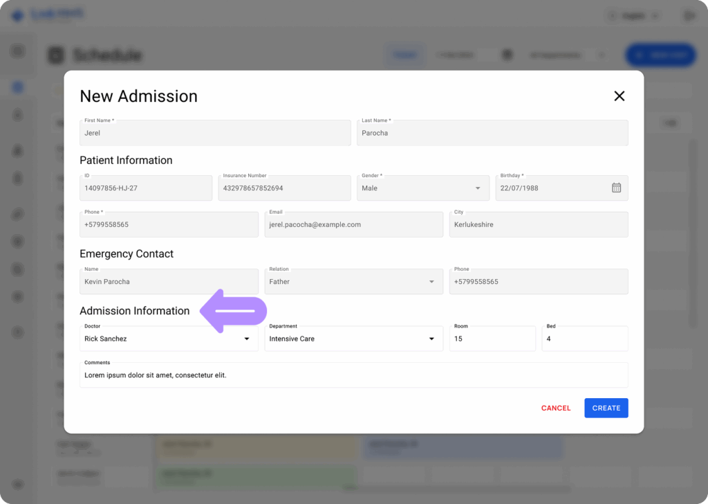Open the Gender dropdown
Screen dimensions: 708x504
click(x=423, y=188)
